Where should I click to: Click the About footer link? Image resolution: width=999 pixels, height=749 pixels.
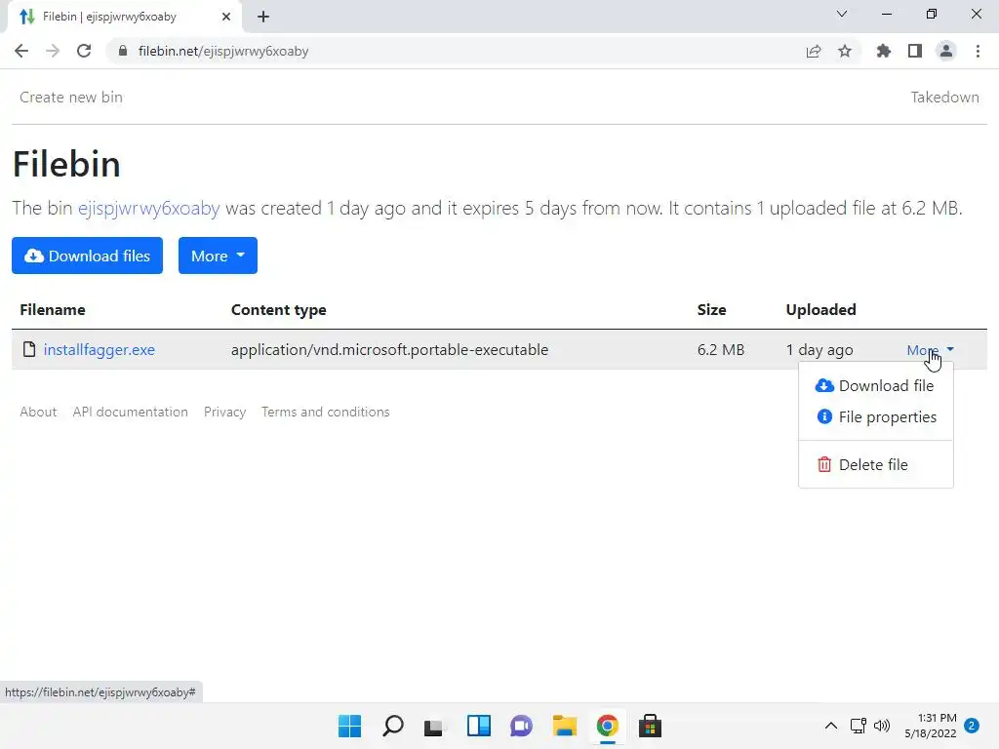point(38,413)
